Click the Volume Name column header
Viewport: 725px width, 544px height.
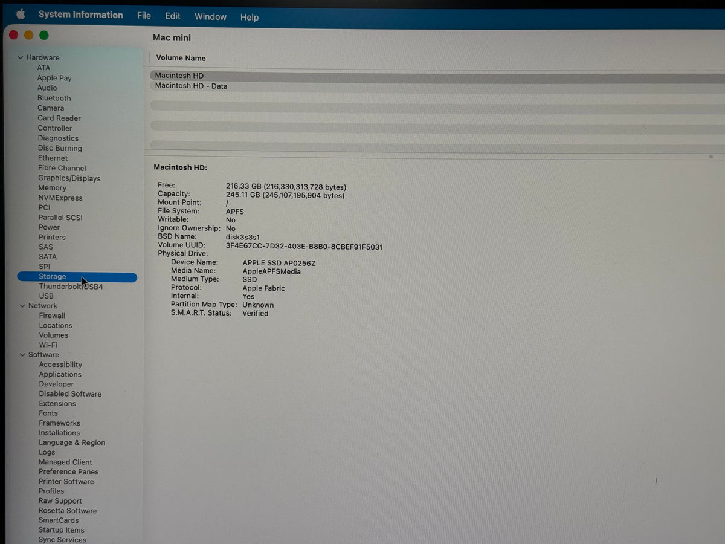pos(181,58)
